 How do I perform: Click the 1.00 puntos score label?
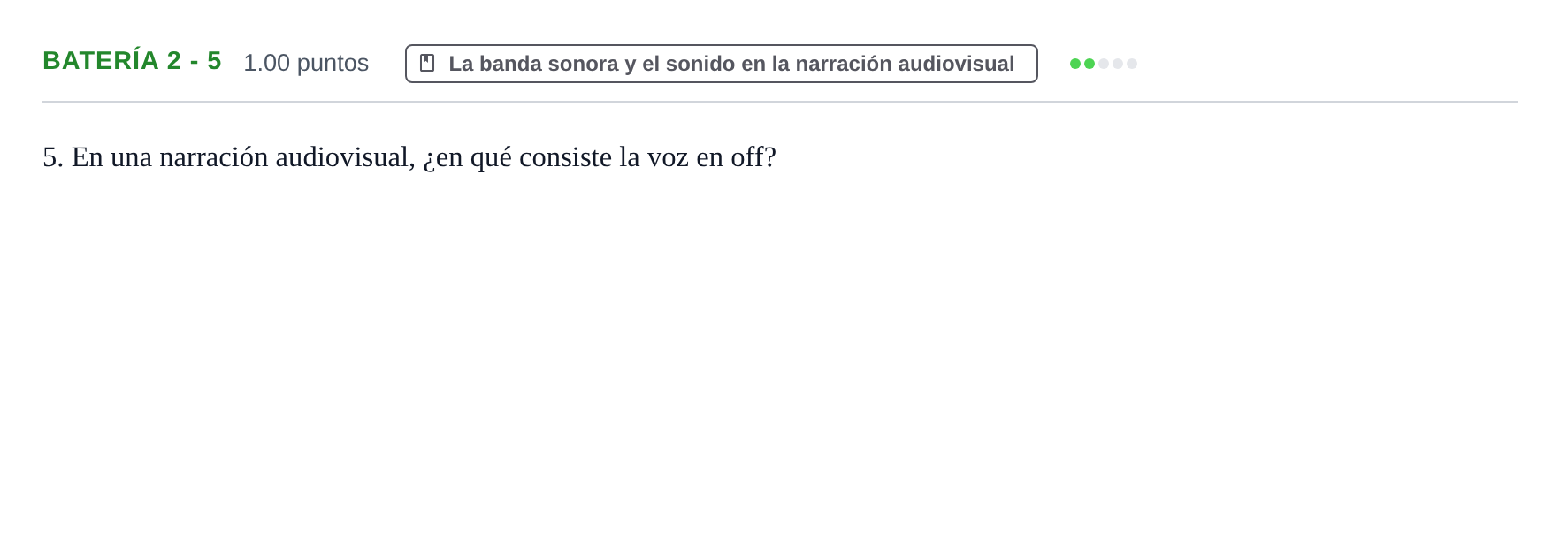pyautogui.click(x=306, y=63)
